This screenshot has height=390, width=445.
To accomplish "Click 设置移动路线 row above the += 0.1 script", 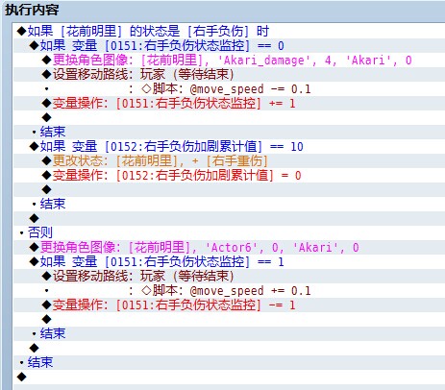I will point(229,277).
